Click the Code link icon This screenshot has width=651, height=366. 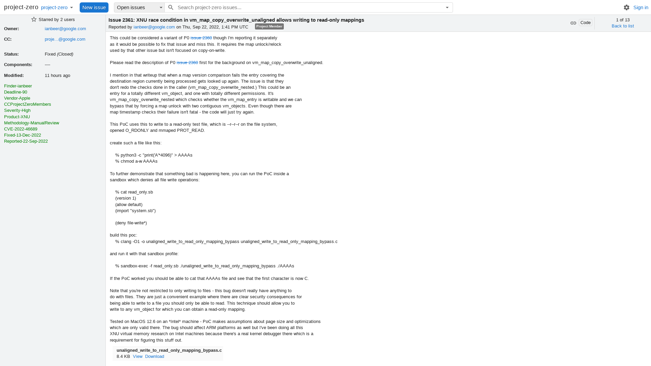[573, 23]
